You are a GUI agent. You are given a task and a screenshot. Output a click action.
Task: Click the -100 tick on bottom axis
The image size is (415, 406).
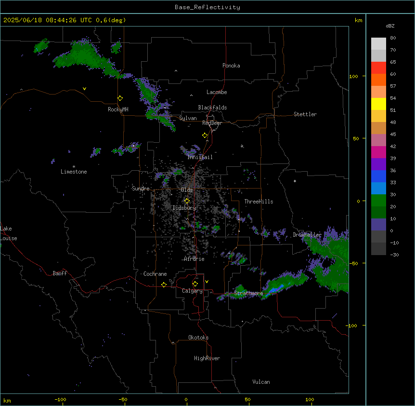[60, 399]
